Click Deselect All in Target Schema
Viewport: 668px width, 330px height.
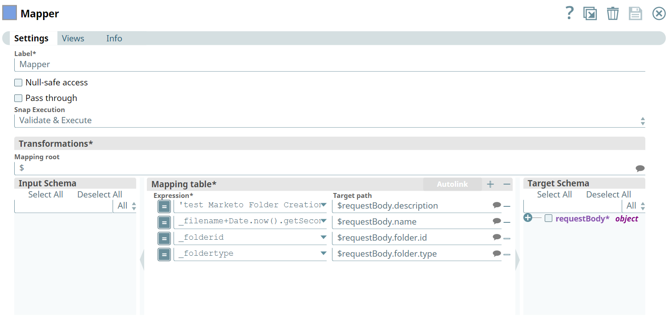tap(608, 194)
